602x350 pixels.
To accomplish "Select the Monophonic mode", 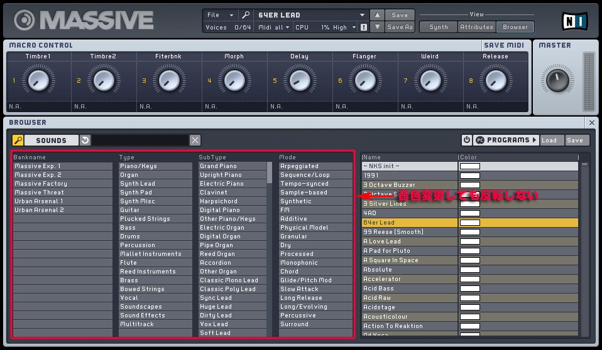I will (315, 263).
